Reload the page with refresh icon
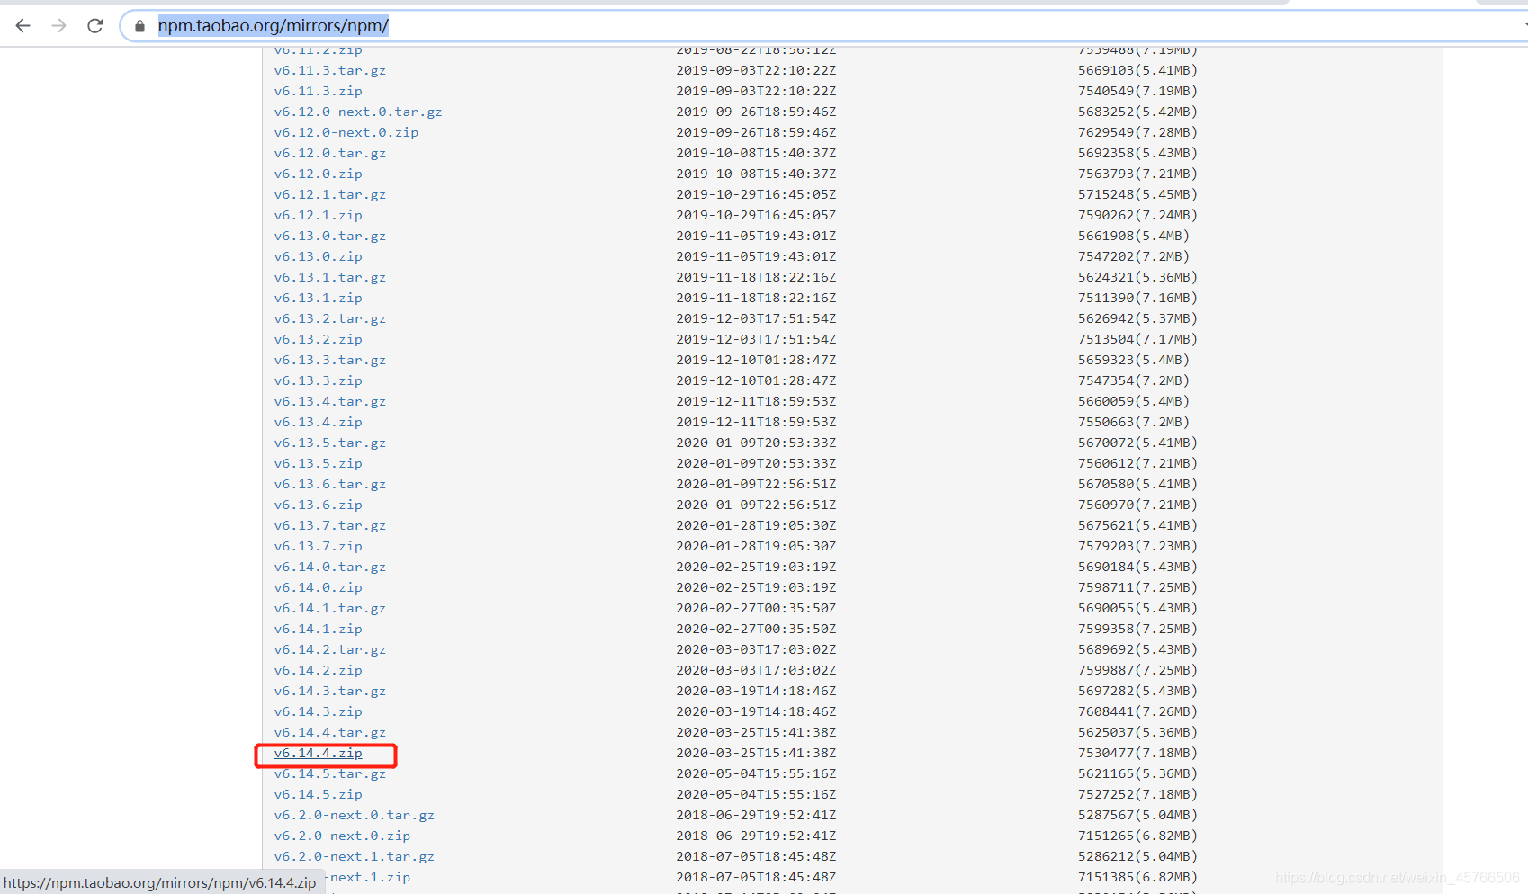1528x894 pixels. (x=95, y=26)
